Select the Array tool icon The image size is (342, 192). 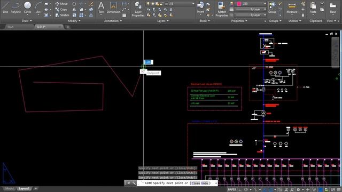pyautogui.click(x=81, y=15)
